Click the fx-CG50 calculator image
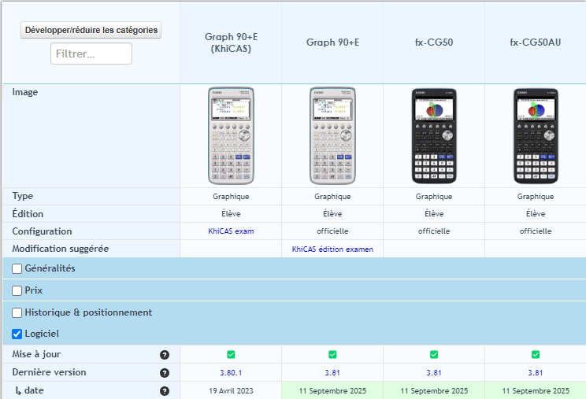 click(434, 136)
